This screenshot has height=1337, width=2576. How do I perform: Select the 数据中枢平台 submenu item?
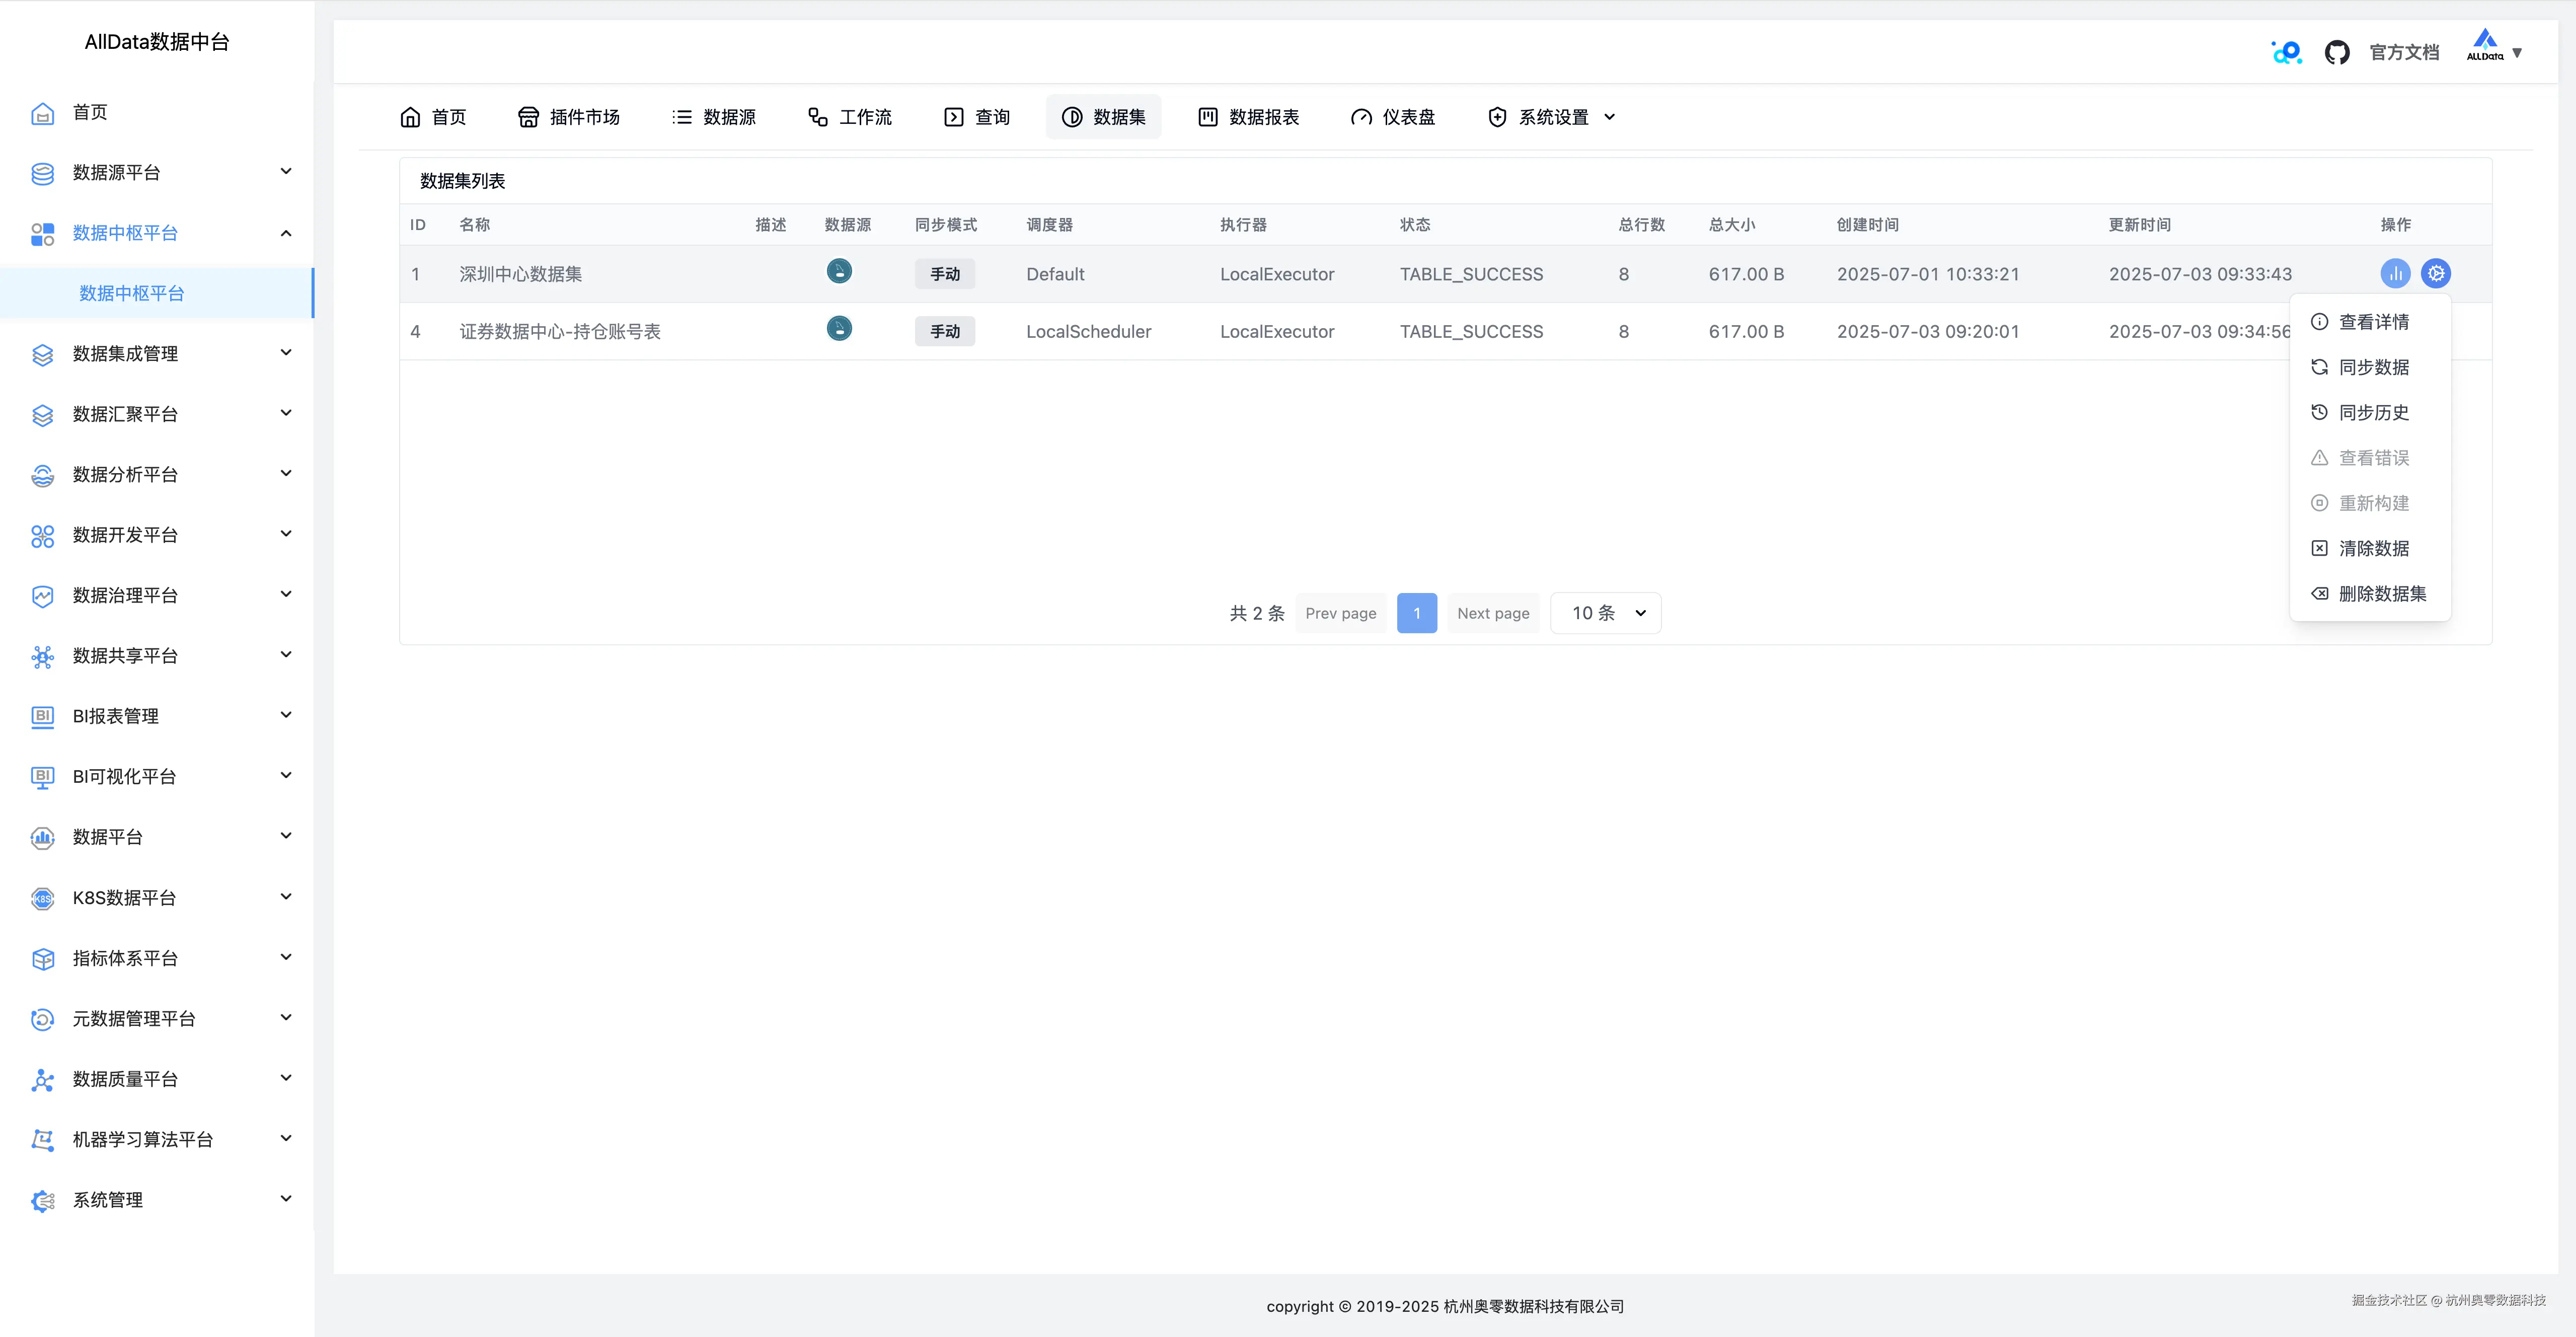(x=132, y=293)
